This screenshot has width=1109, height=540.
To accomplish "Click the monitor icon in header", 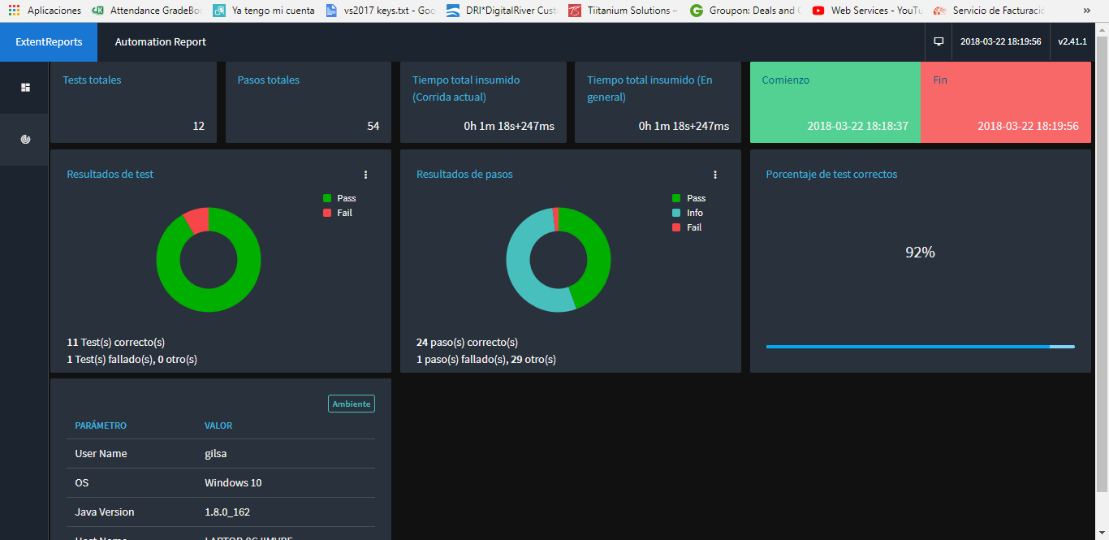I will [939, 41].
